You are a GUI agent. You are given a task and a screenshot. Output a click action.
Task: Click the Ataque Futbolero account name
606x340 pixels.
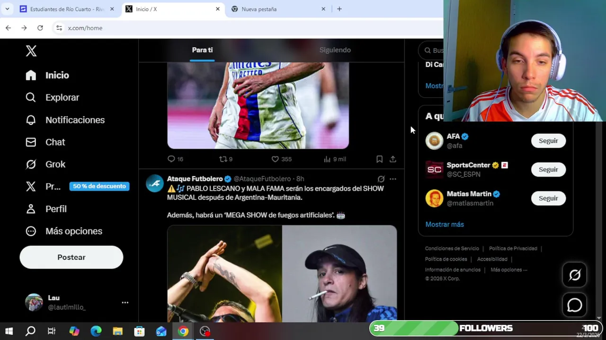click(195, 179)
